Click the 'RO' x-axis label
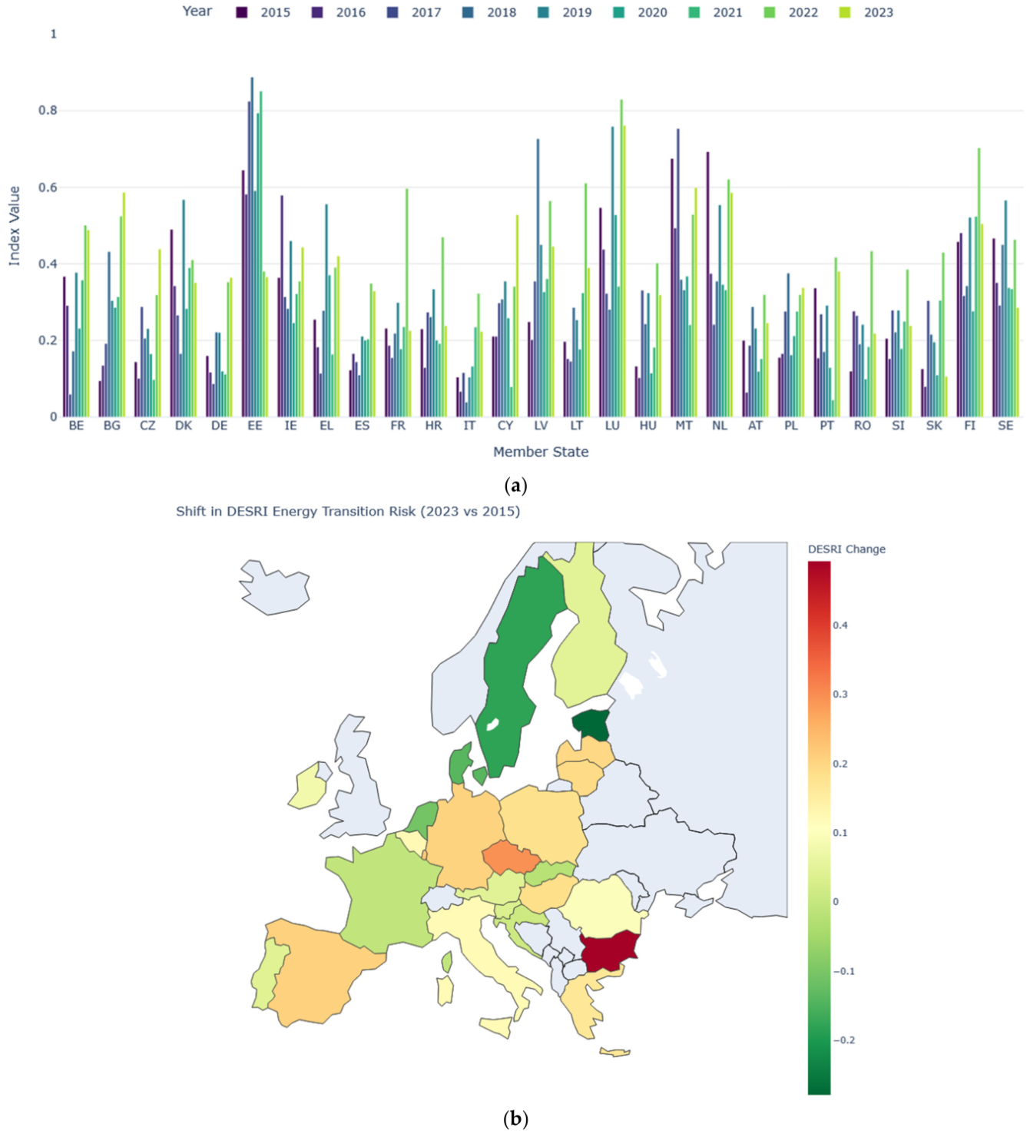The width and height of the screenshot is (1030, 1134). click(863, 426)
